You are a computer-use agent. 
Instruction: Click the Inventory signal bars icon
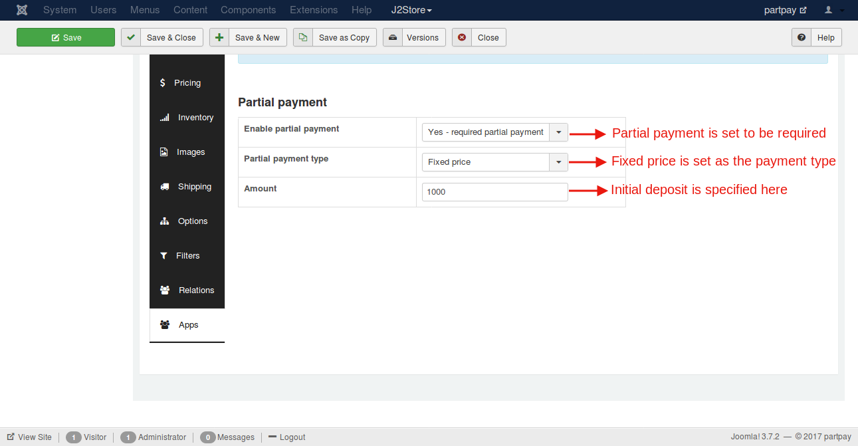(165, 118)
